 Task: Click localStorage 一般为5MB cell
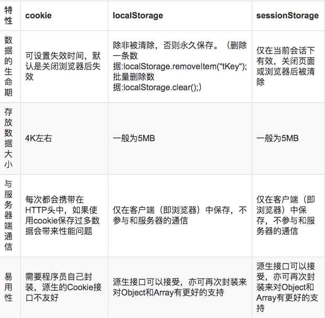[x=134, y=138]
